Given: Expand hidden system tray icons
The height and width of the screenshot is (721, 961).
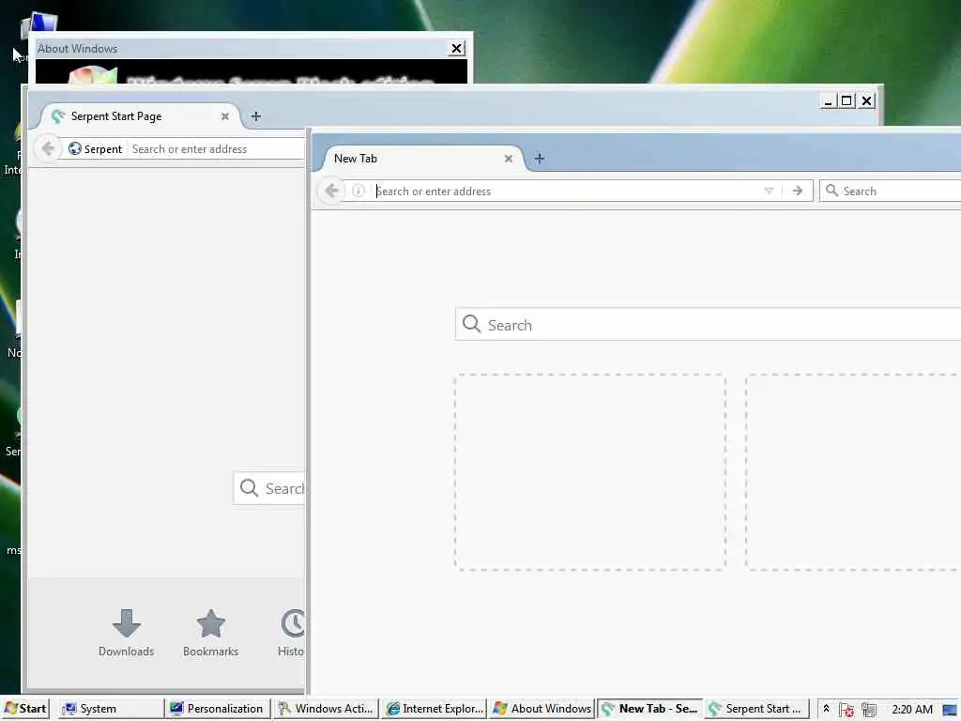Looking at the screenshot, I should point(826,709).
